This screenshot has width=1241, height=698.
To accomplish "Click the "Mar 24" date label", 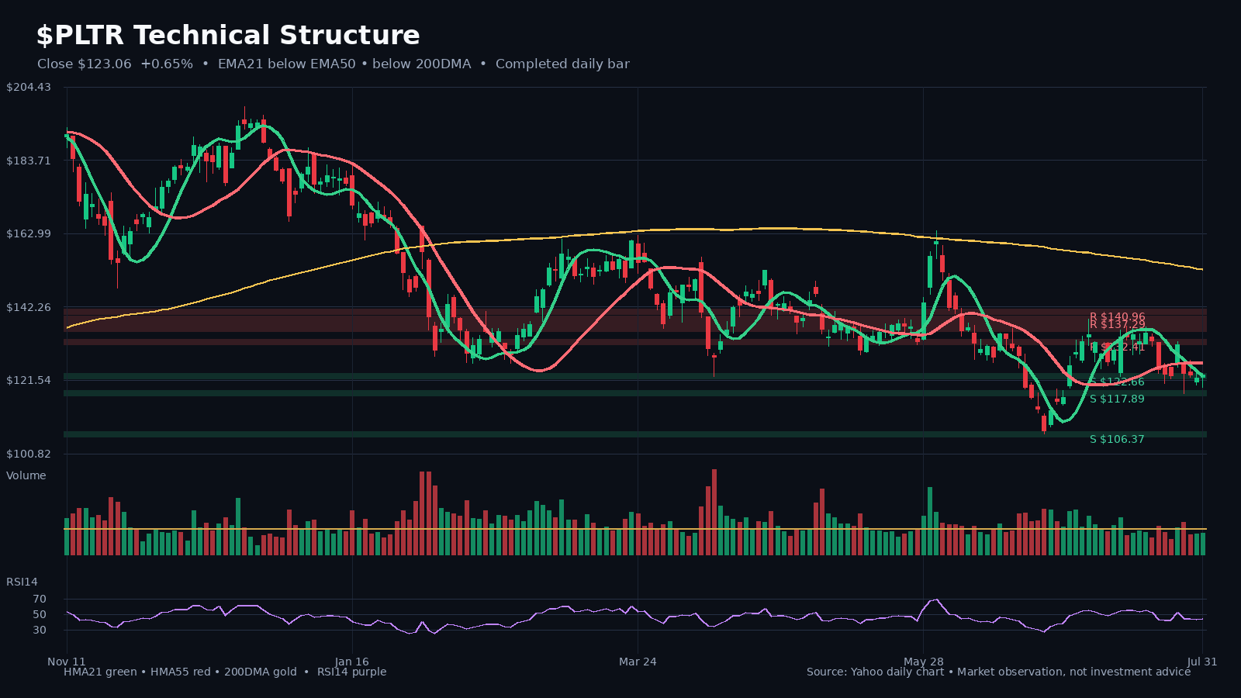I will [638, 662].
